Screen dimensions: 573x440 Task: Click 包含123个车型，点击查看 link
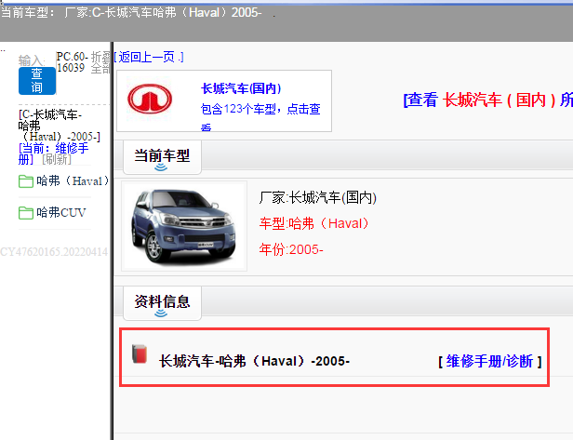[260, 117]
